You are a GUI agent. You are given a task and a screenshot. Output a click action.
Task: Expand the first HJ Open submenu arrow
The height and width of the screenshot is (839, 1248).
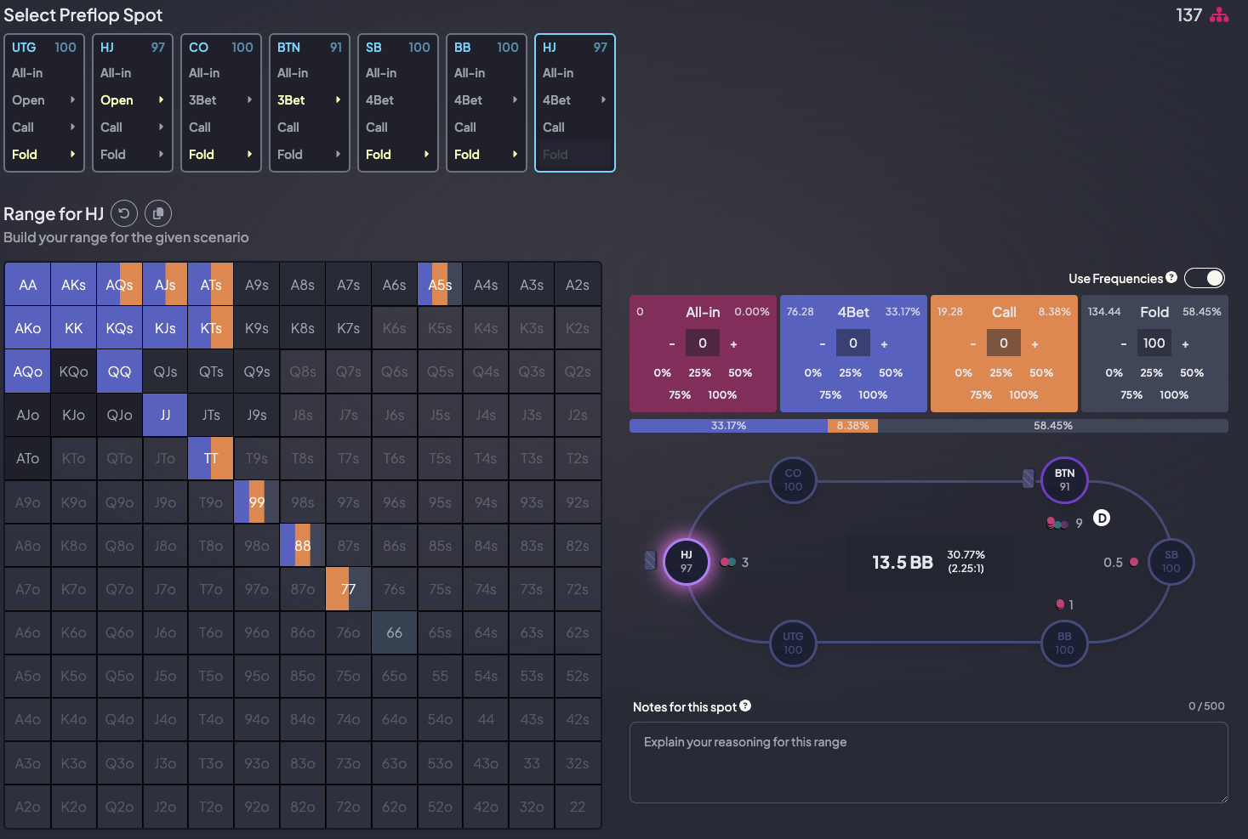(161, 99)
